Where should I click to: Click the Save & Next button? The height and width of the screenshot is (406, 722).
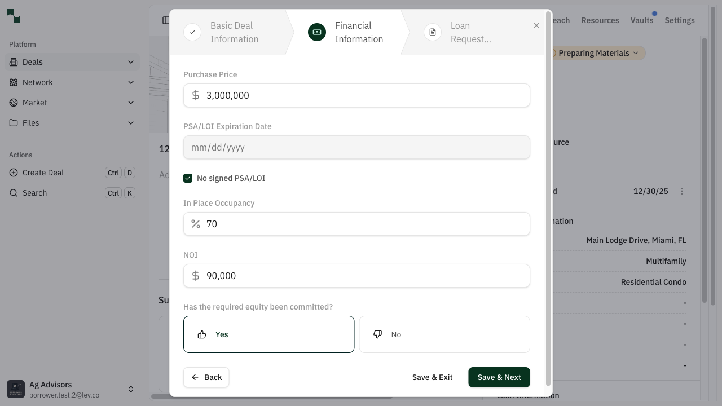(x=499, y=377)
